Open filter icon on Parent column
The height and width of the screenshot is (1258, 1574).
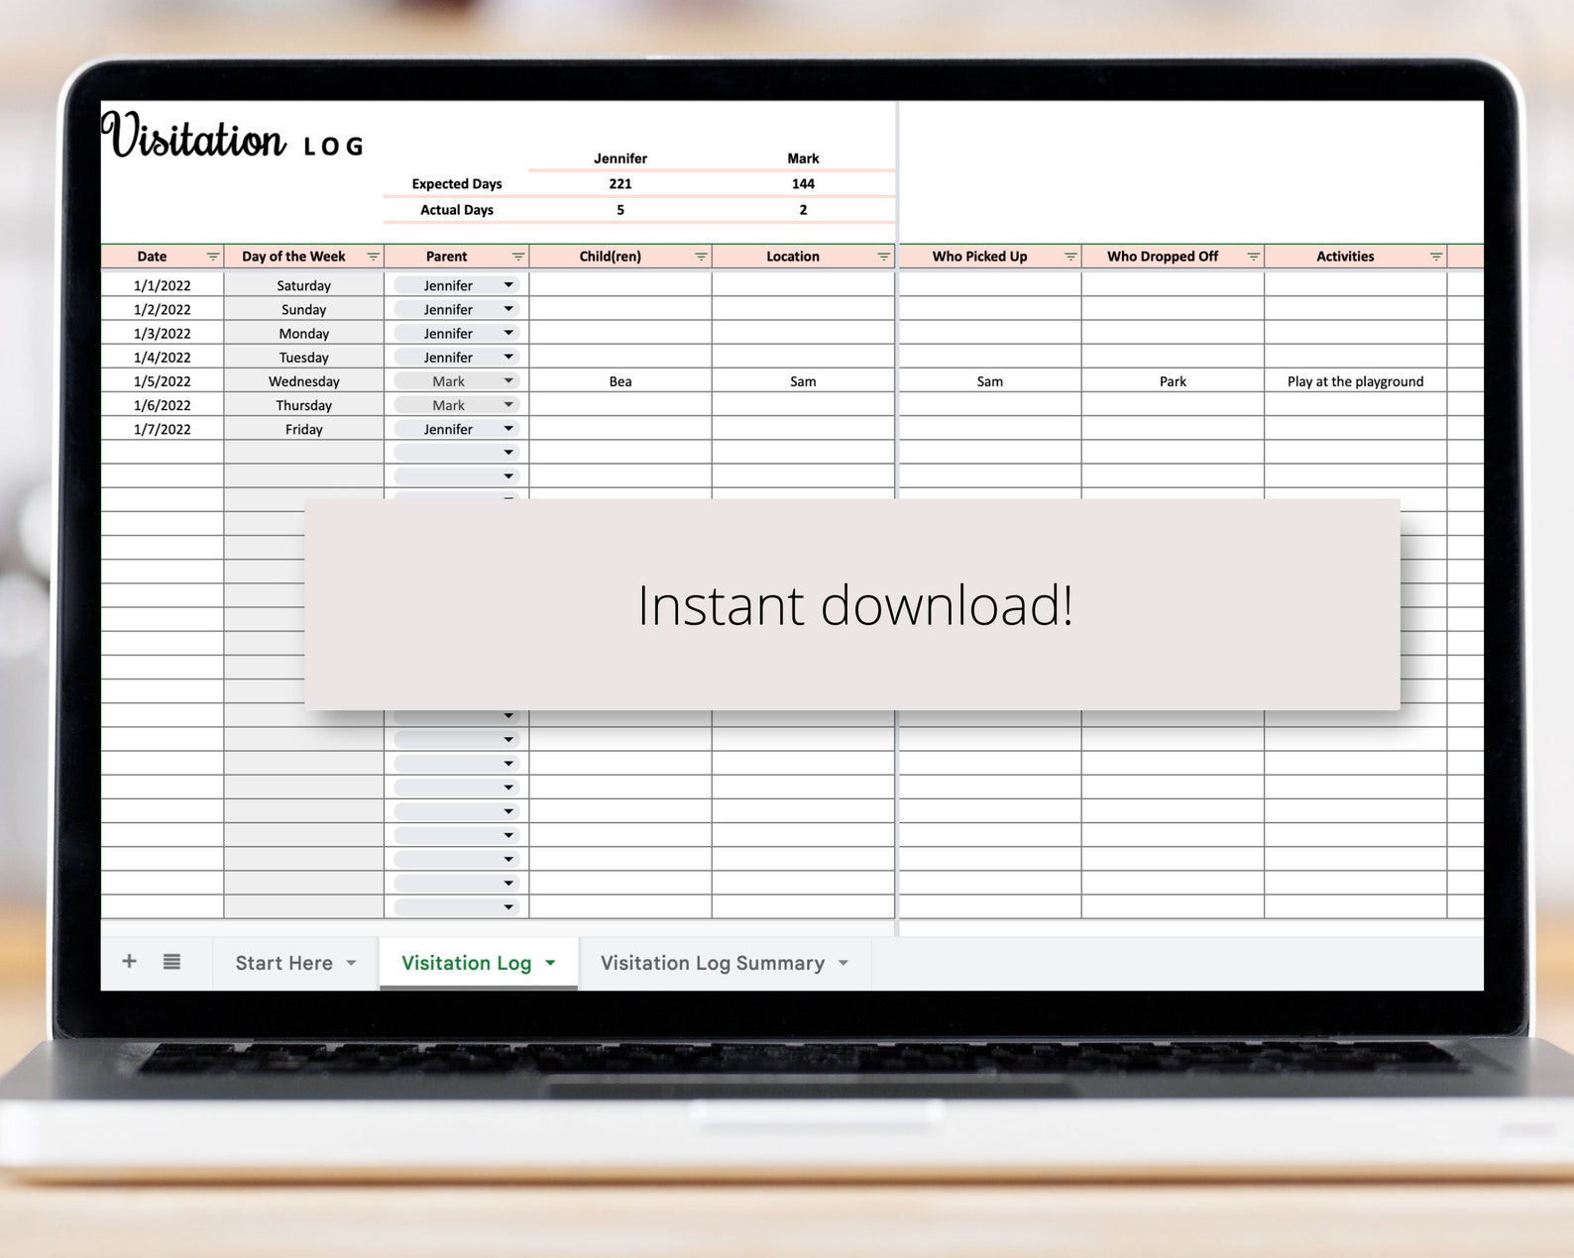click(517, 257)
